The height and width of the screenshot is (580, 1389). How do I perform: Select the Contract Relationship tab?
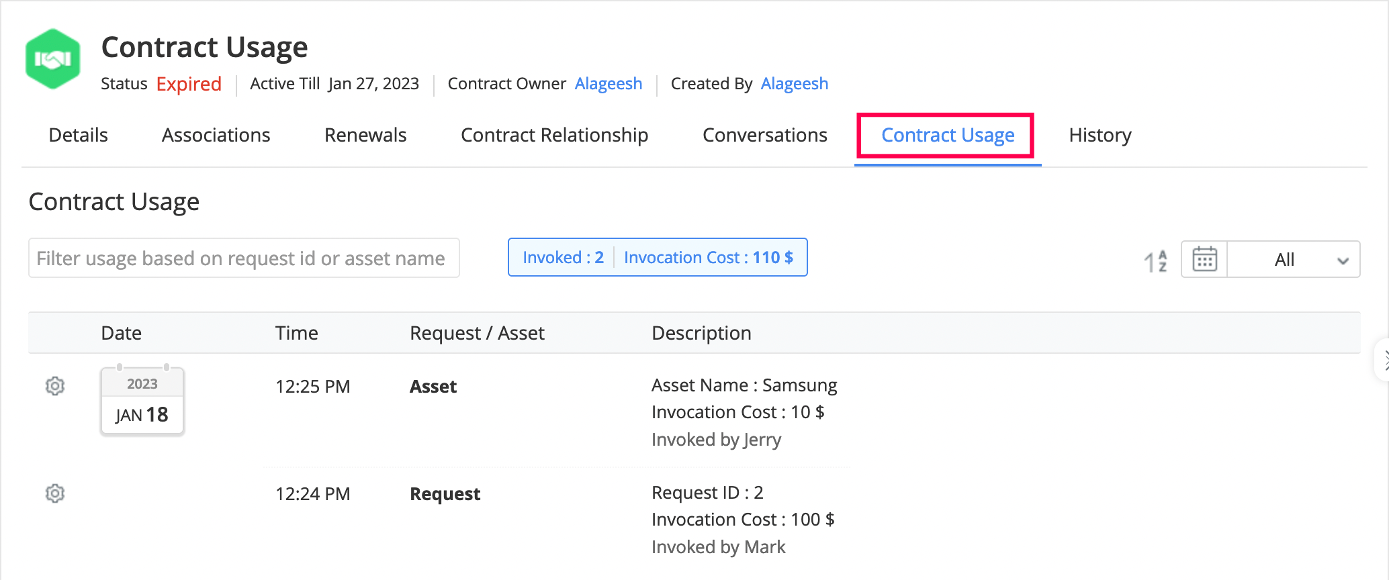tap(554, 135)
